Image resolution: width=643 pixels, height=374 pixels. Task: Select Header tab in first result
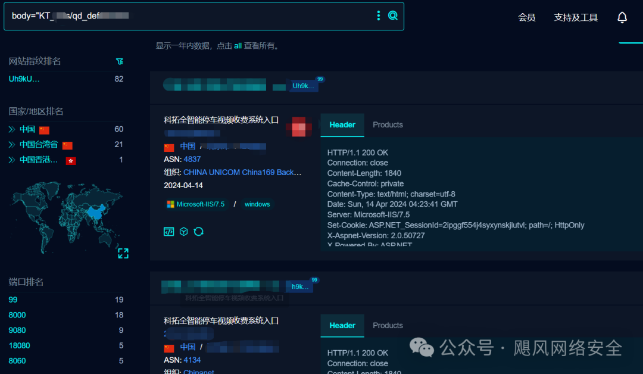pyautogui.click(x=342, y=125)
